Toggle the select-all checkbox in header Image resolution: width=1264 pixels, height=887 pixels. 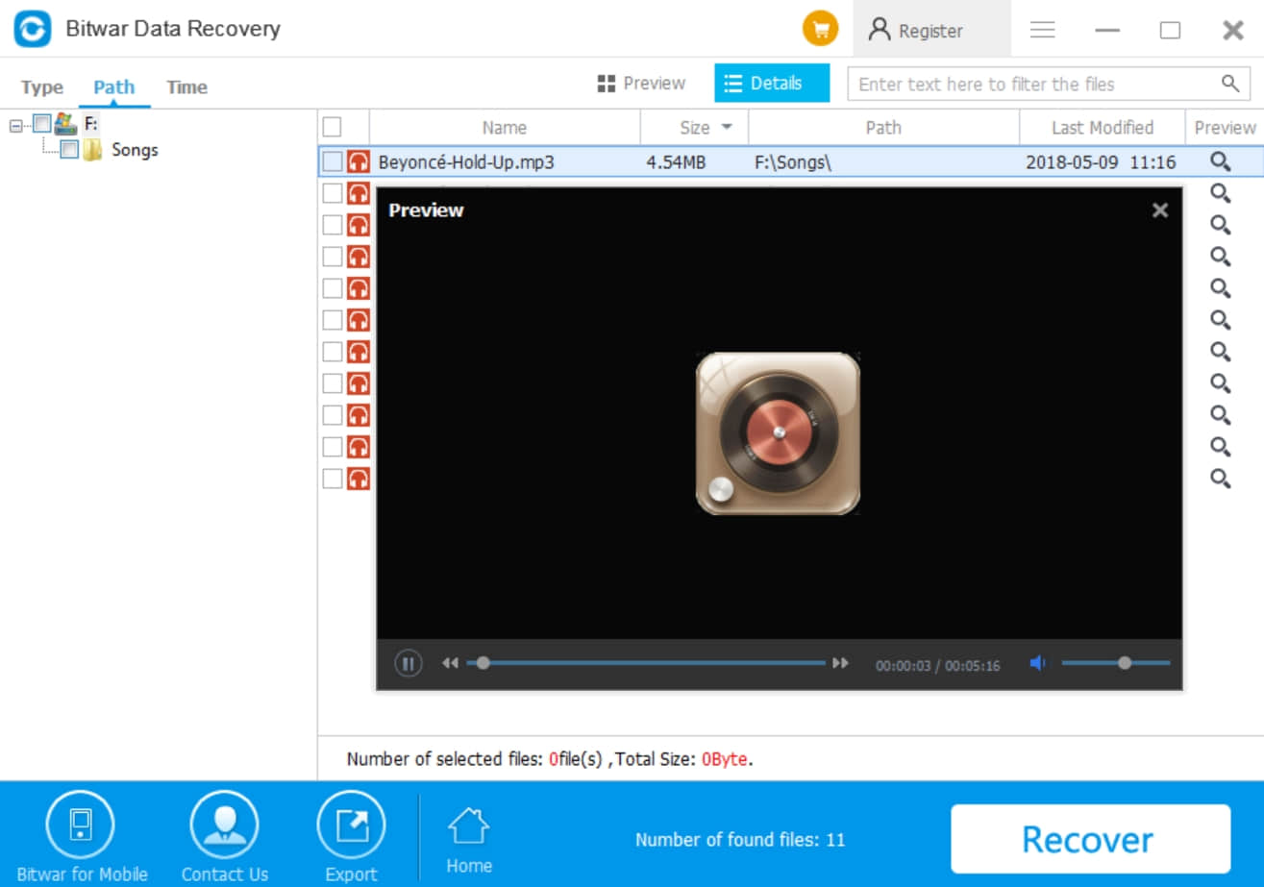tap(332, 127)
